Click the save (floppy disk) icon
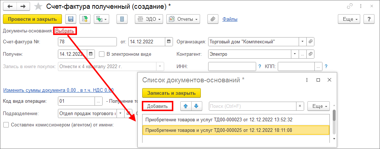The height and width of the screenshot is (149, 380). [70, 19]
